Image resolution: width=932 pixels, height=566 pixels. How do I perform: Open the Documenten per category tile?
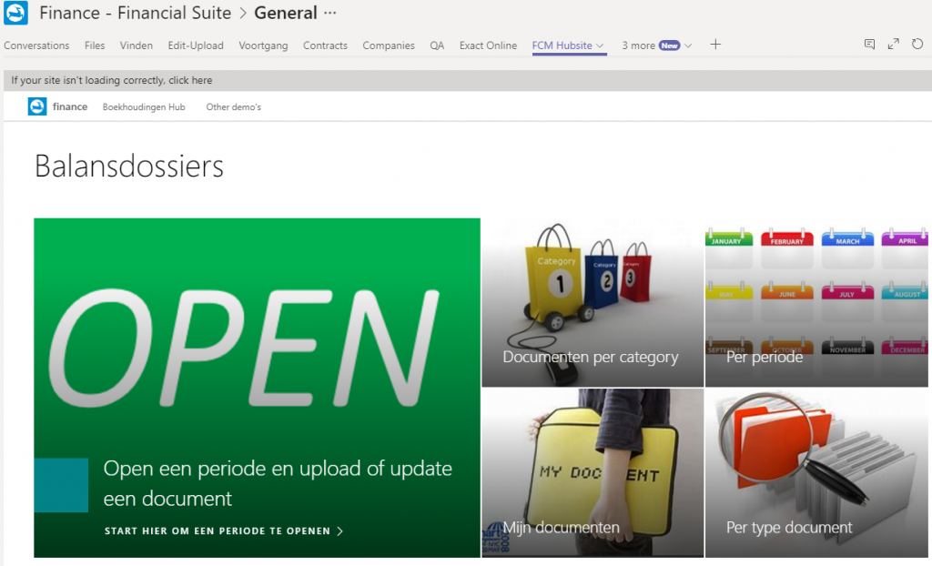point(593,303)
